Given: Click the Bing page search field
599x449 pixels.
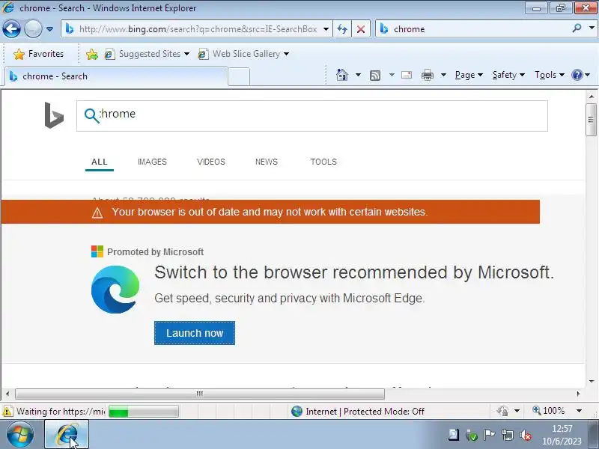Looking at the screenshot, I should click(311, 116).
